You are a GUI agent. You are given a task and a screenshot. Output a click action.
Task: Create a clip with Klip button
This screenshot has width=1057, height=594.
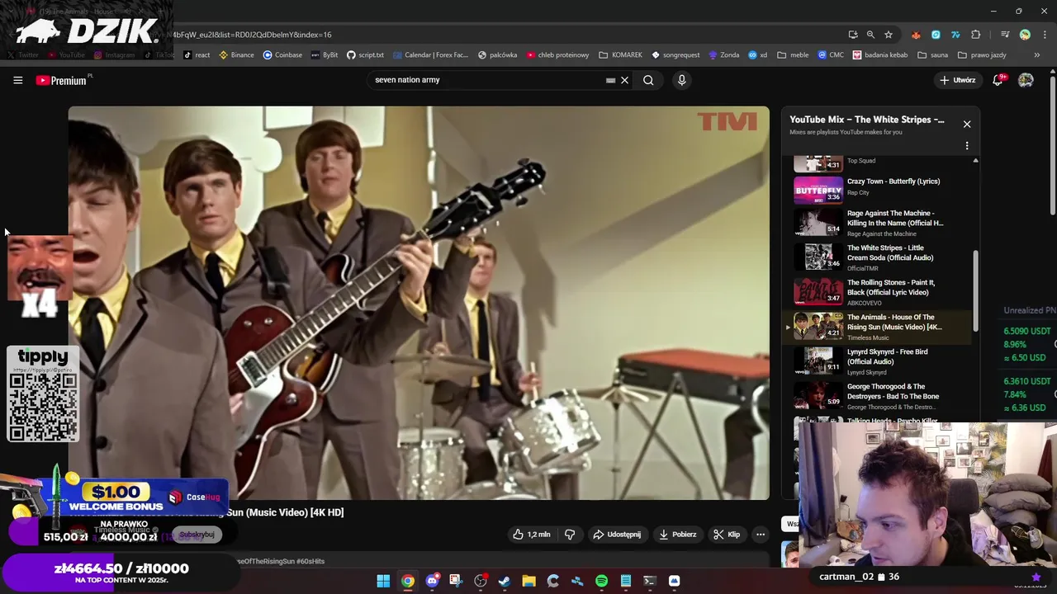click(727, 535)
